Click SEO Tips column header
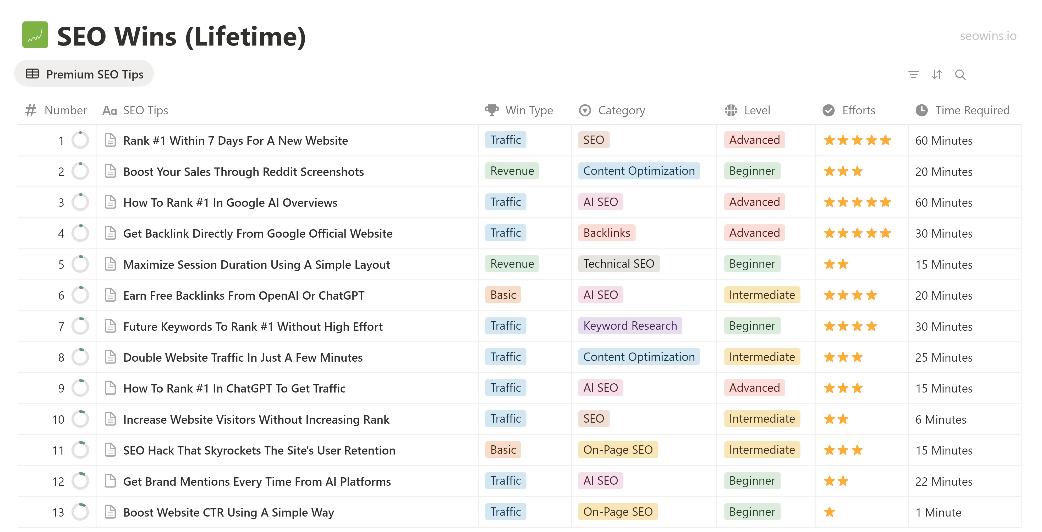This screenshot has width=1042, height=532. 145,110
